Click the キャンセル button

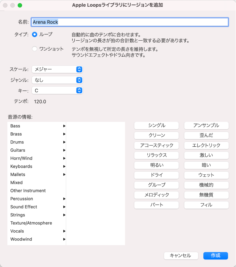coord(181,256)
